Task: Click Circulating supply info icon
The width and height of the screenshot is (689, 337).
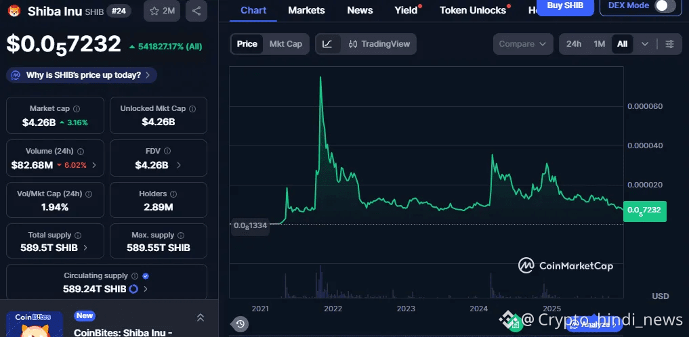Action: click(x=135, y=276)
